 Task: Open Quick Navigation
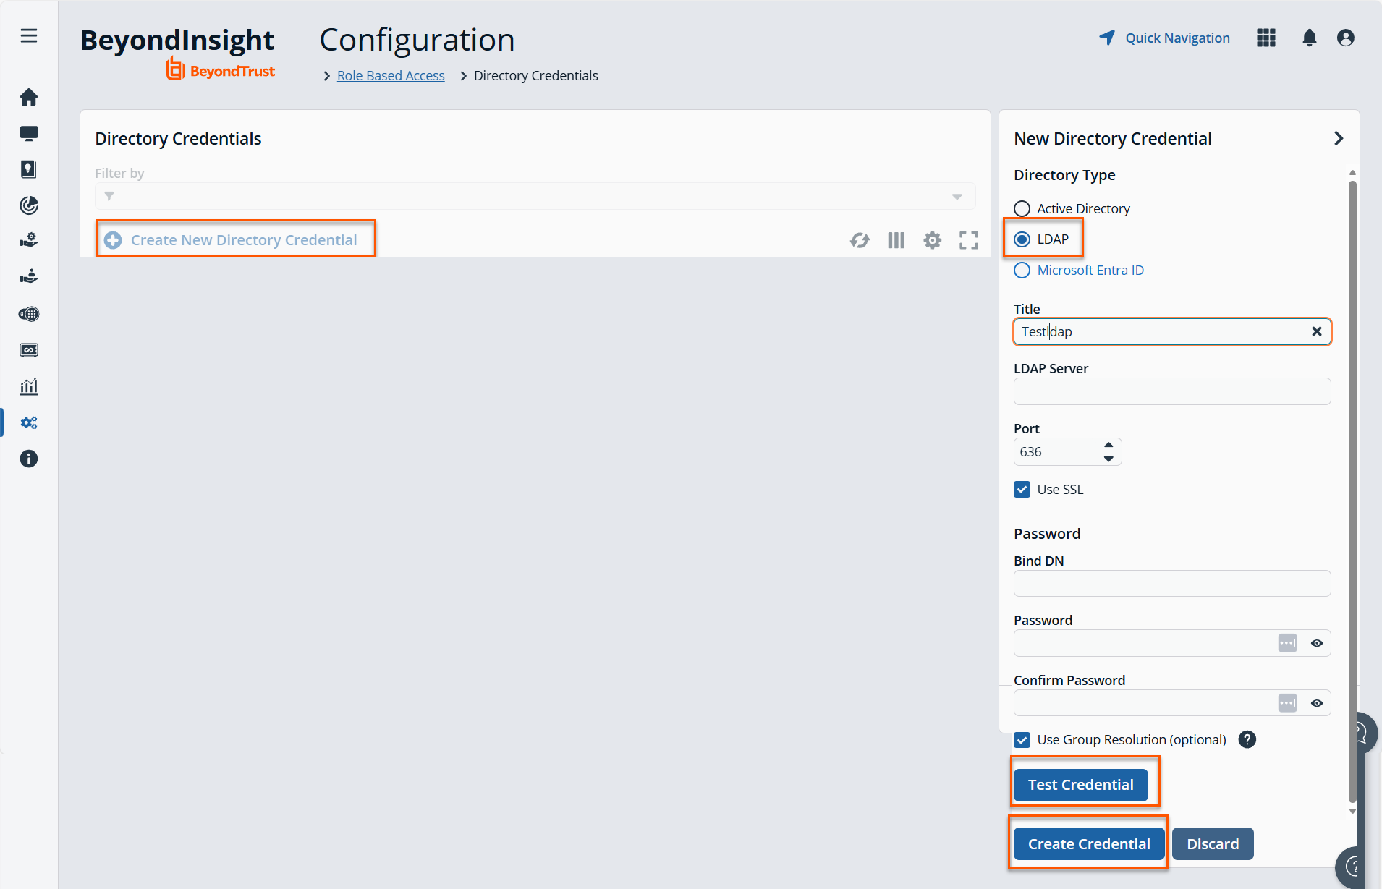tap(1164, 38)
